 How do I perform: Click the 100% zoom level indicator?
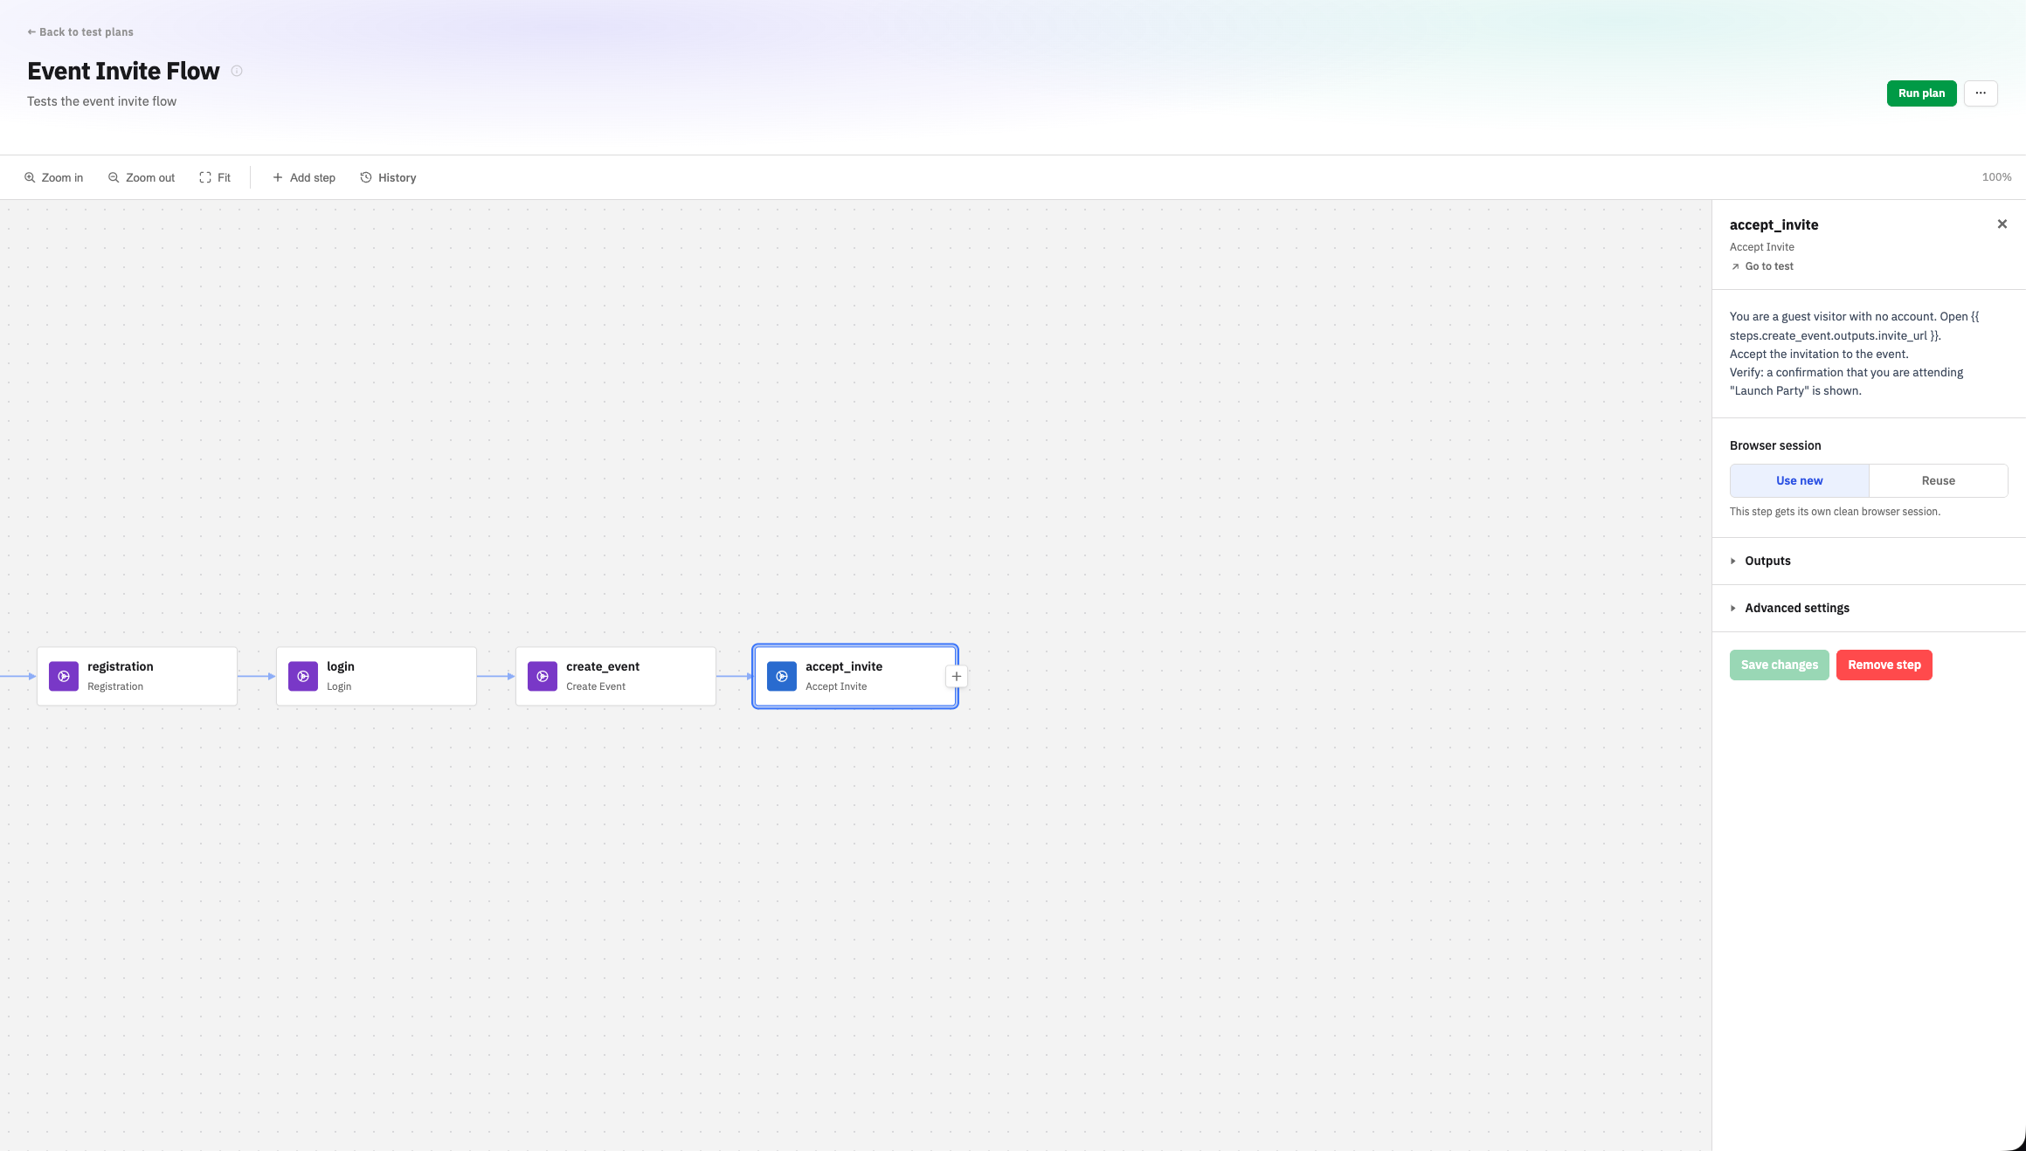point(1996,177)
